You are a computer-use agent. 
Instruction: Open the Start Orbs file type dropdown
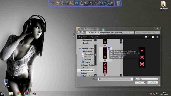point(146,79)
